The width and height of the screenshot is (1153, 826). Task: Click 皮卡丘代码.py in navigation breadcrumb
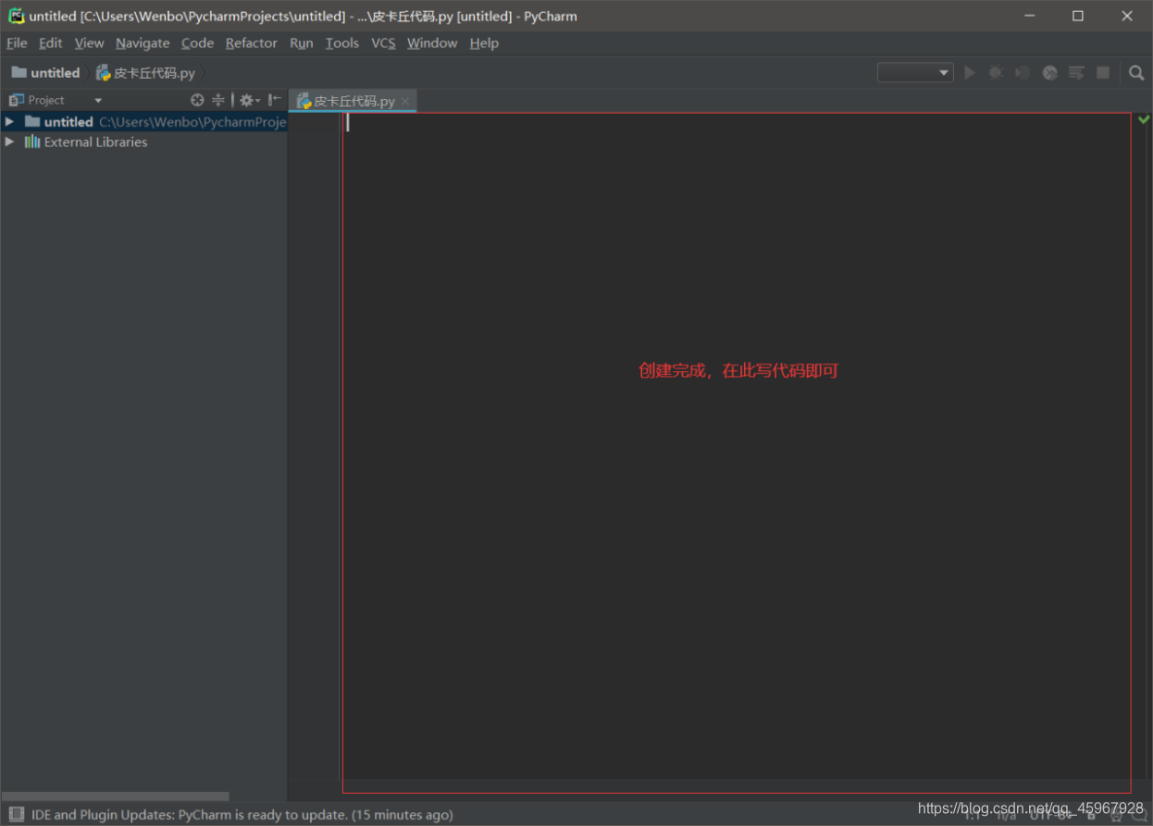(x=155, y=73)
